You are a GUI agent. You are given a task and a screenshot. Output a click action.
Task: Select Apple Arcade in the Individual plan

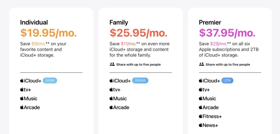(30, 107)
